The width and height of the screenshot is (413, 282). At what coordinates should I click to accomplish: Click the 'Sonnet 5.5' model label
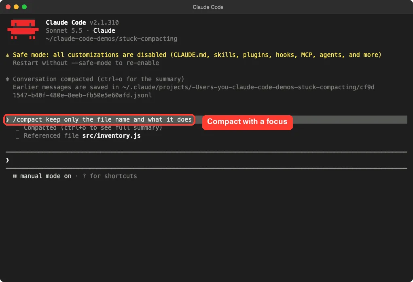[64, 31]
